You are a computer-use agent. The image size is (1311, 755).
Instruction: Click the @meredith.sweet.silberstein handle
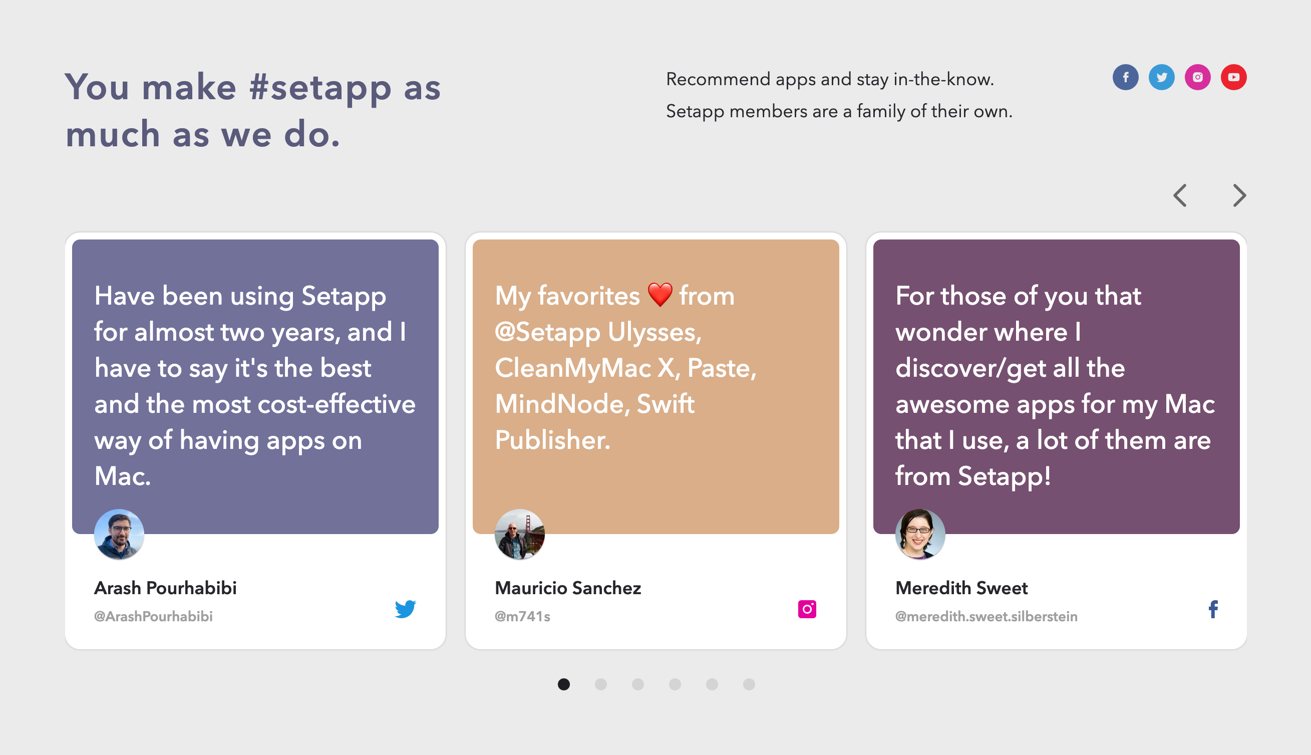pyautogui.click(x=986, y=617)
